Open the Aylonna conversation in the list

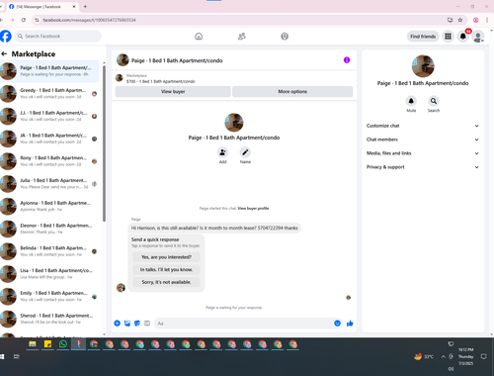coord(49,206)
